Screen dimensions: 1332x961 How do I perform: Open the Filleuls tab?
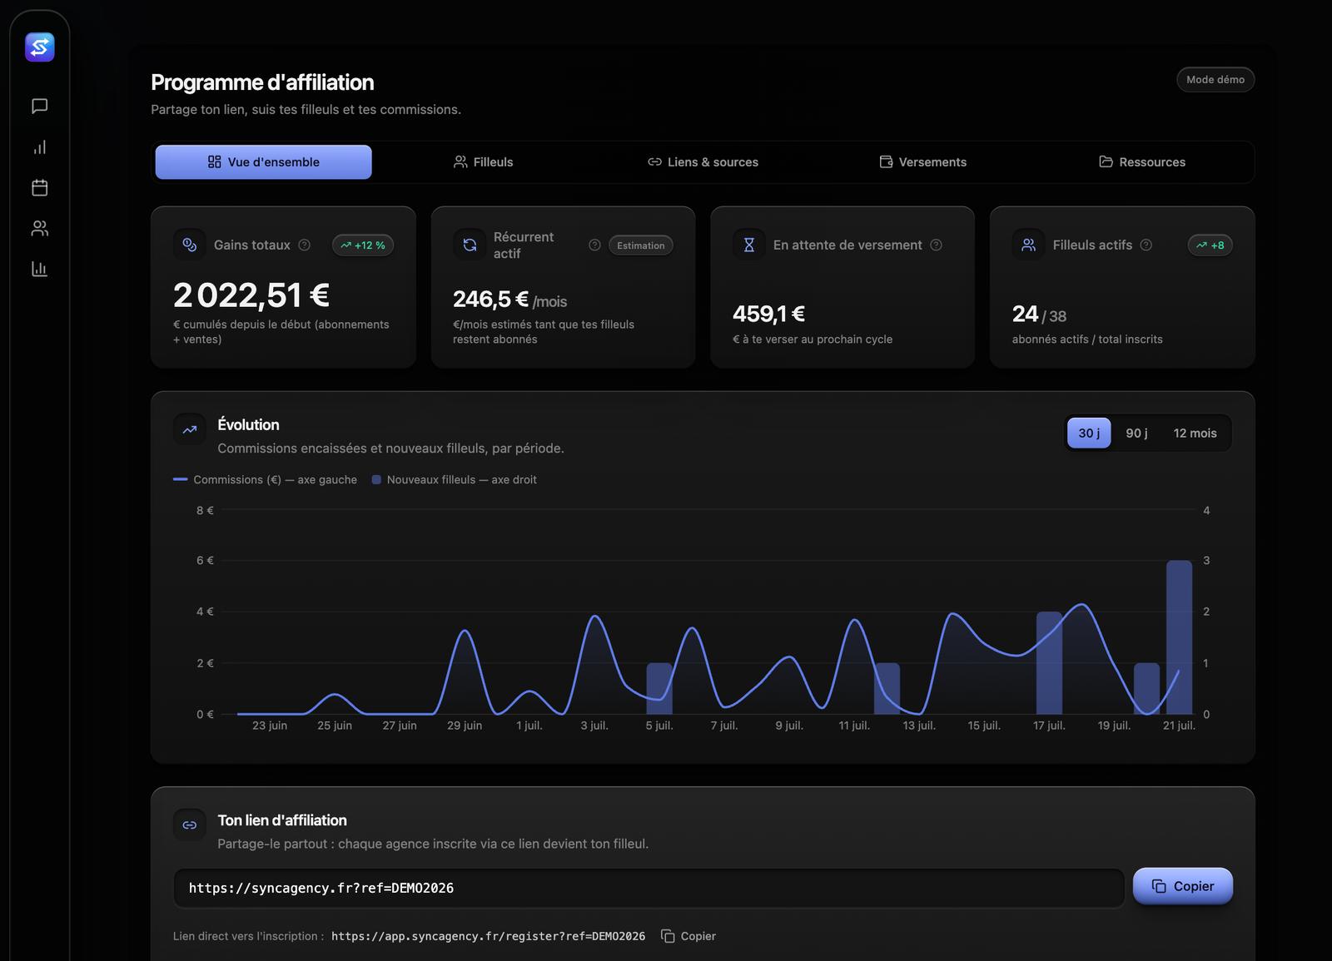tap(484, 162)
